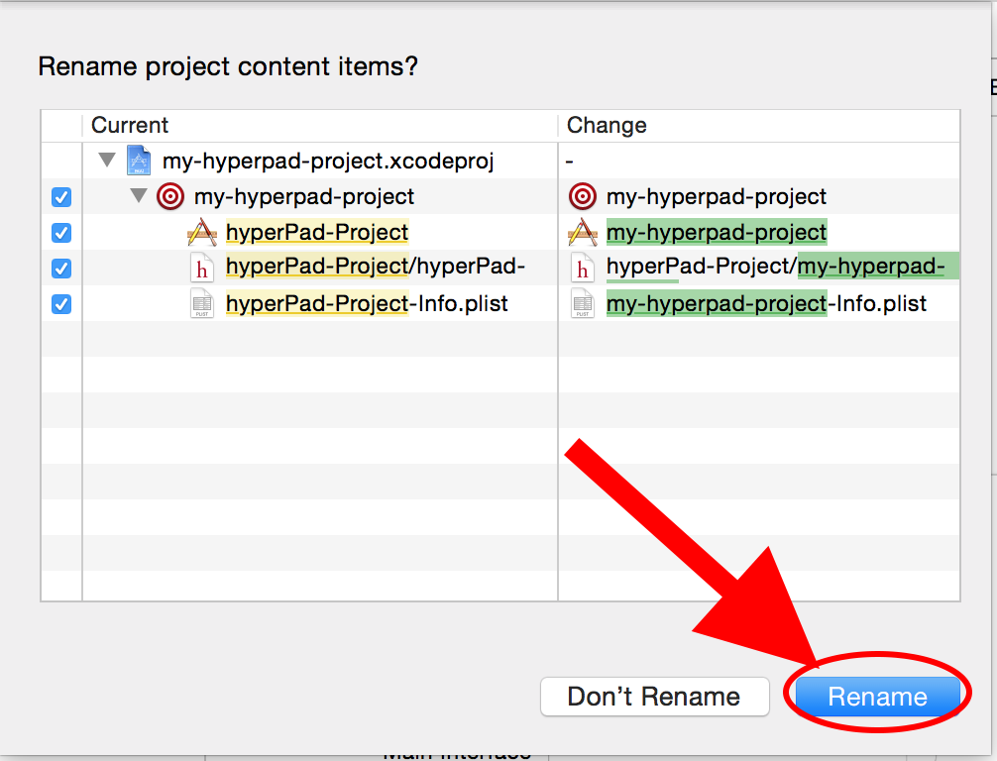Uncheck the my-hyperpad-project target checkbox

point(61,197)
